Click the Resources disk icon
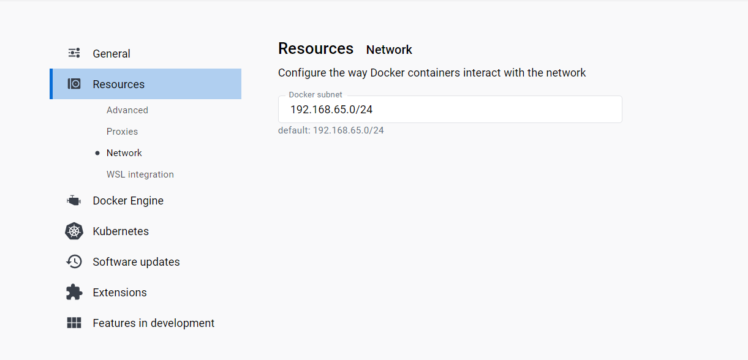 tap(74, 84)
